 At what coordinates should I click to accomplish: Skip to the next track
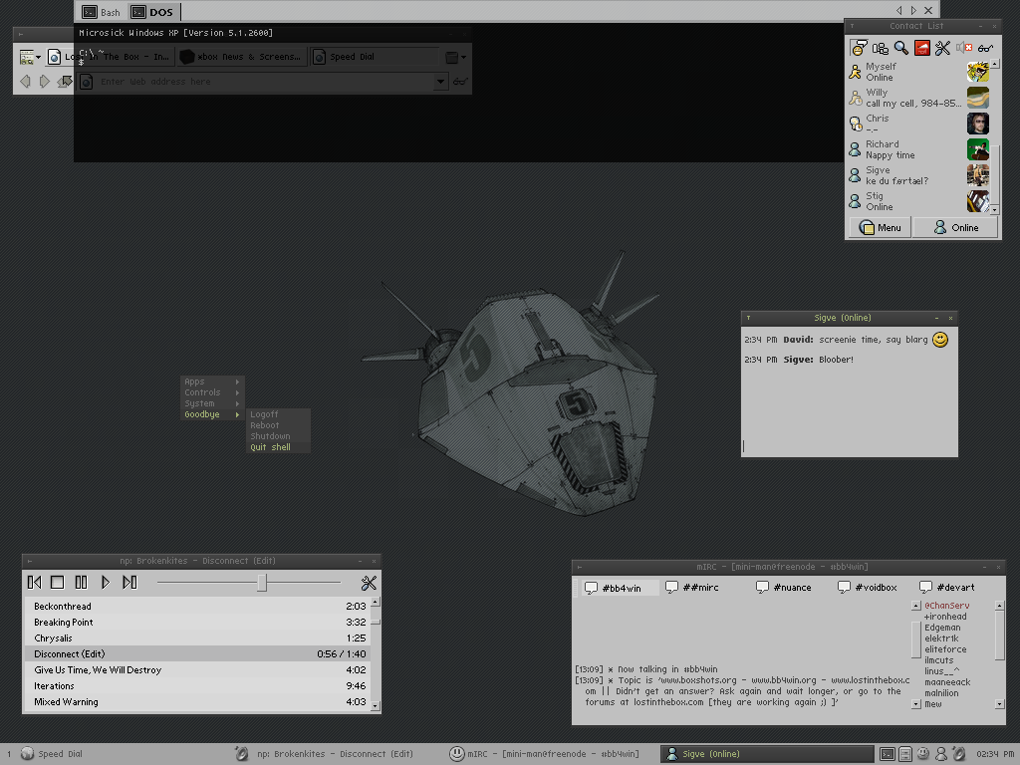click(x=130, y=583)
